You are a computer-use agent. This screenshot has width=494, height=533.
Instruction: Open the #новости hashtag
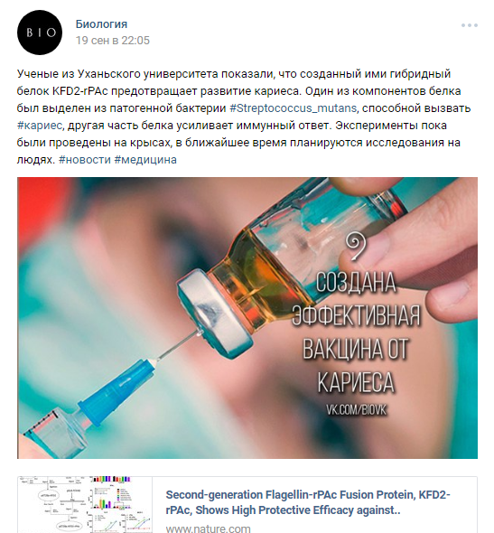point(85,159)
